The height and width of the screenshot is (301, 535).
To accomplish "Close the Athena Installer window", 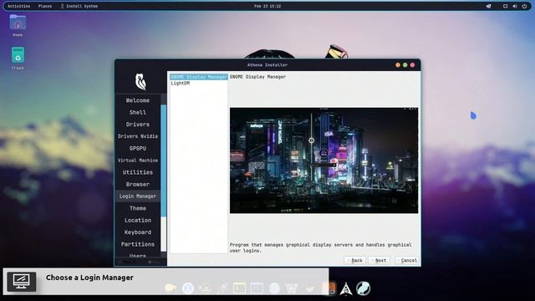I will coord(412,65).
